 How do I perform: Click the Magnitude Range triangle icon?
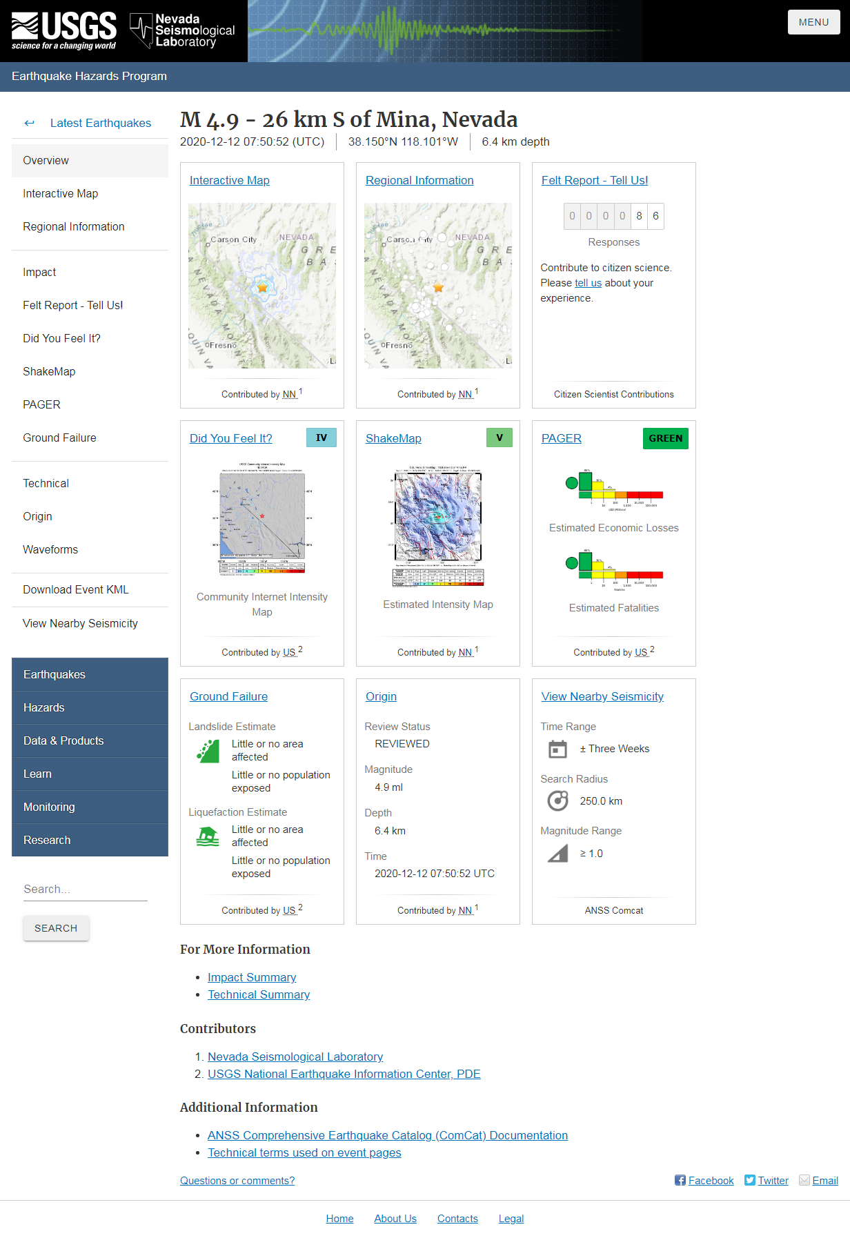(557, 854)
